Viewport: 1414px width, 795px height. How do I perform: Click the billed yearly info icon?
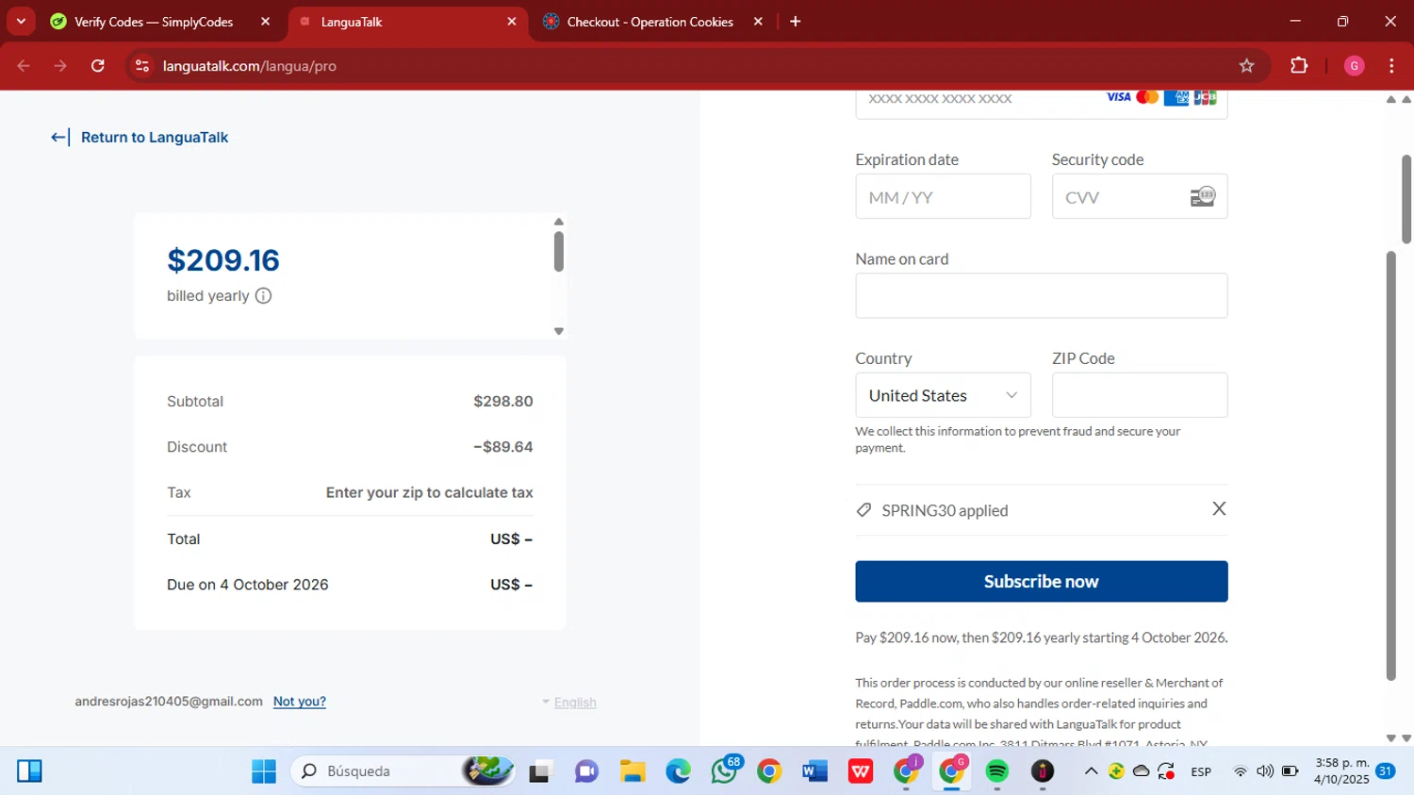[x=264, y=296]
